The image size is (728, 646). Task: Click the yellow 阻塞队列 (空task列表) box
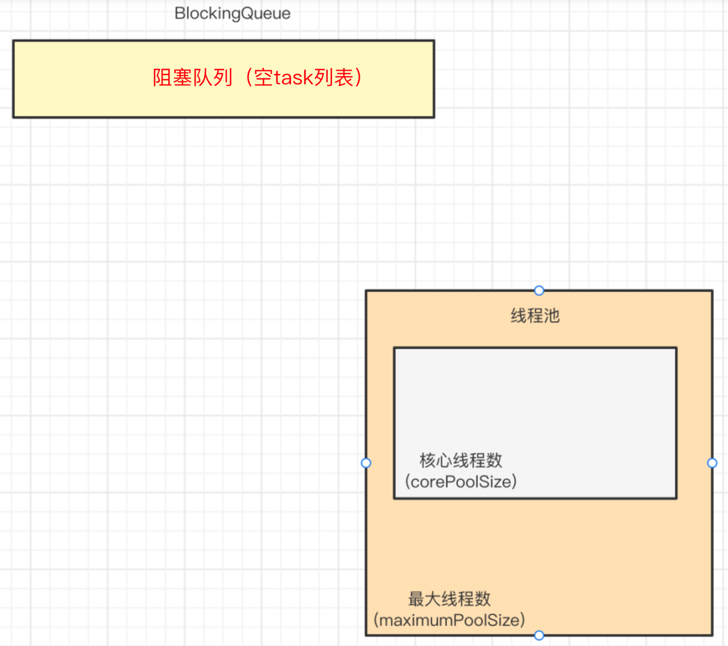pos(224,79)
